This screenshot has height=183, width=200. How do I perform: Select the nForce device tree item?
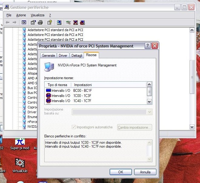pyautogui.click(x=32, y=122)
